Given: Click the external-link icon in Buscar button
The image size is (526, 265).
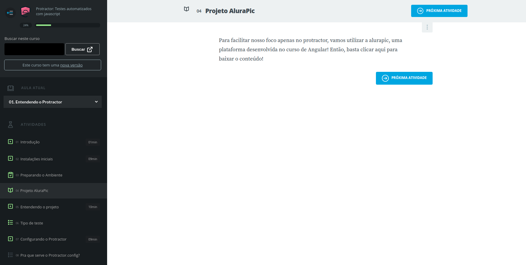Looking at the screenshot, I should [x=90, y=49].
